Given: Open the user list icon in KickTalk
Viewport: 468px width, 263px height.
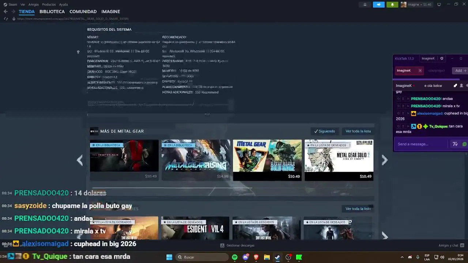Looking at the screenshot, I should tap(461, 85).
